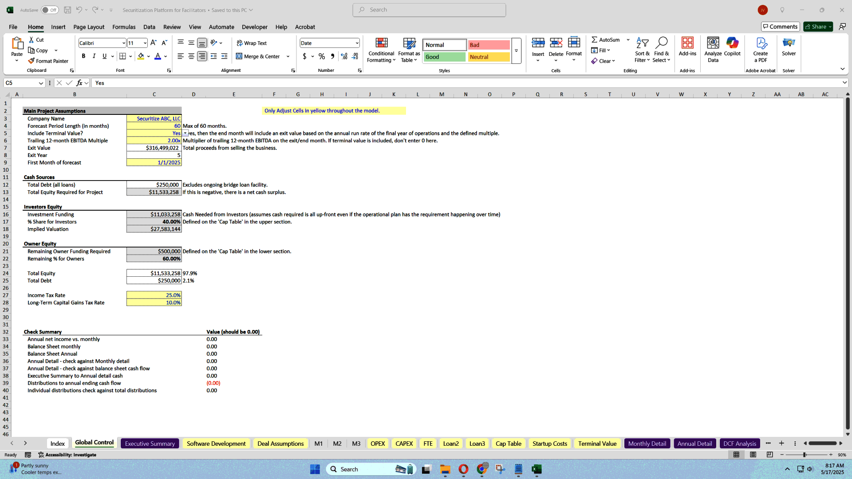Click Decrease Font Size icon
This screenshot has width=852, height=479.
pos(164,43)
